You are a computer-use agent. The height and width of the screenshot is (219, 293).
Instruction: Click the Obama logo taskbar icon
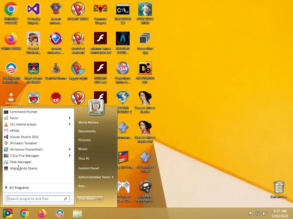pos(60,213)
